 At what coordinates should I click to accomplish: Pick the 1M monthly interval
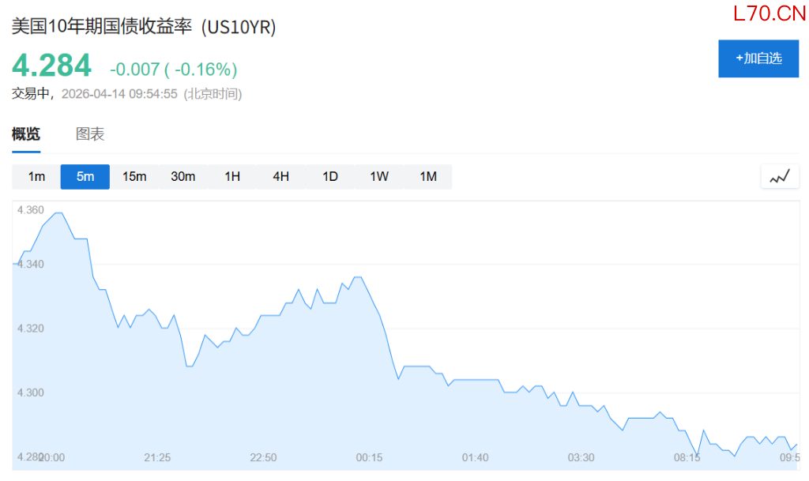[x=428, y=177]
